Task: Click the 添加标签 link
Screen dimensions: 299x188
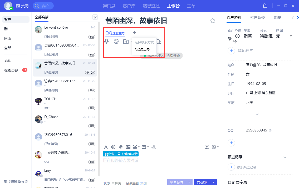Action: tap(246, 51)
